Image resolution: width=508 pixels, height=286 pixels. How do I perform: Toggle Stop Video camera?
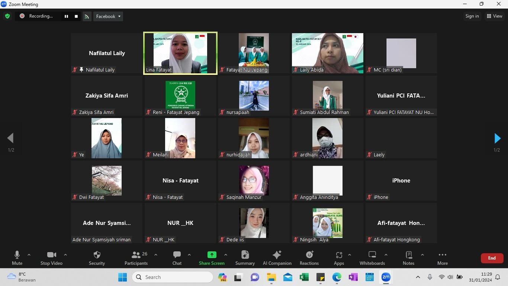(51, 258)
